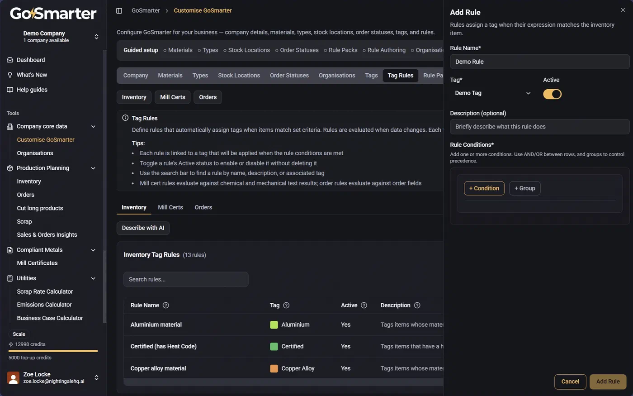Image resolution: width=633 pixels, height=396 pixels.
Task: Open What's New lightbulb icon
Action: 10,75
